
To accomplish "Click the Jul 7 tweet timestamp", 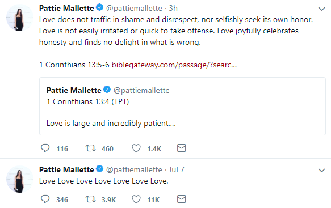I will (177, 169).
